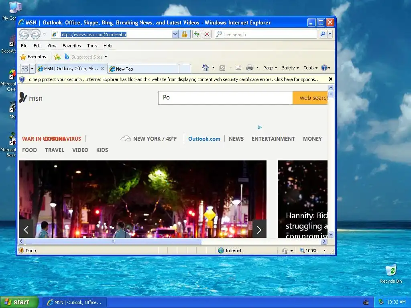Close the information bar
Screen dimensions: 411x308
[331, 79]
